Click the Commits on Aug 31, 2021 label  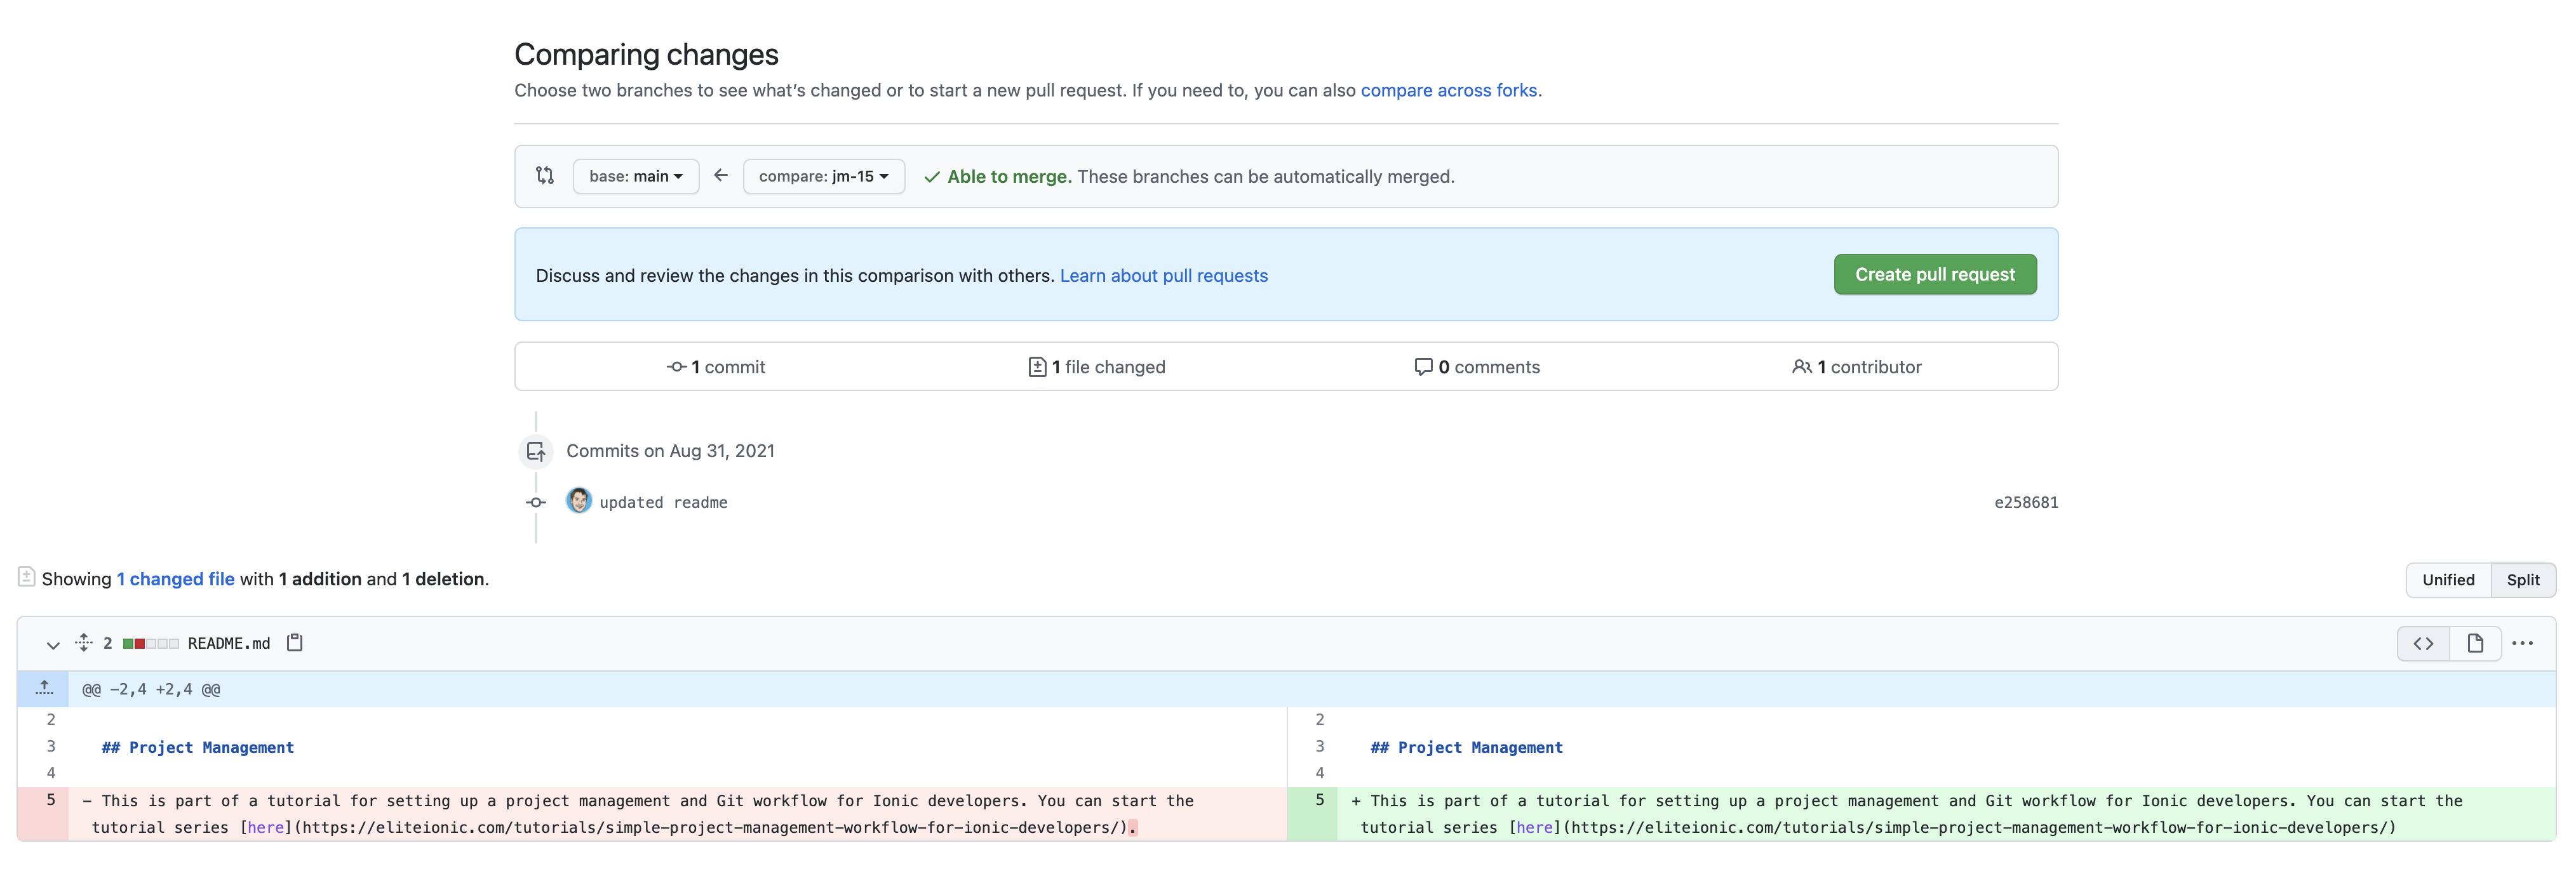[x=670, y=451]
